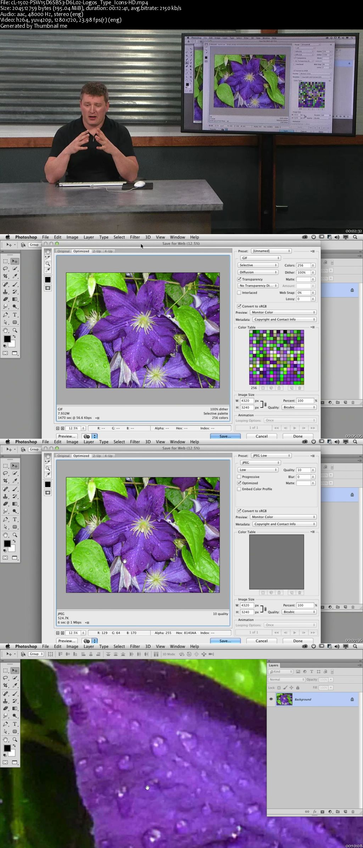Click Cancel button in GIF dialog
Viewport: 363px width, 848px height.
point(262,436)
